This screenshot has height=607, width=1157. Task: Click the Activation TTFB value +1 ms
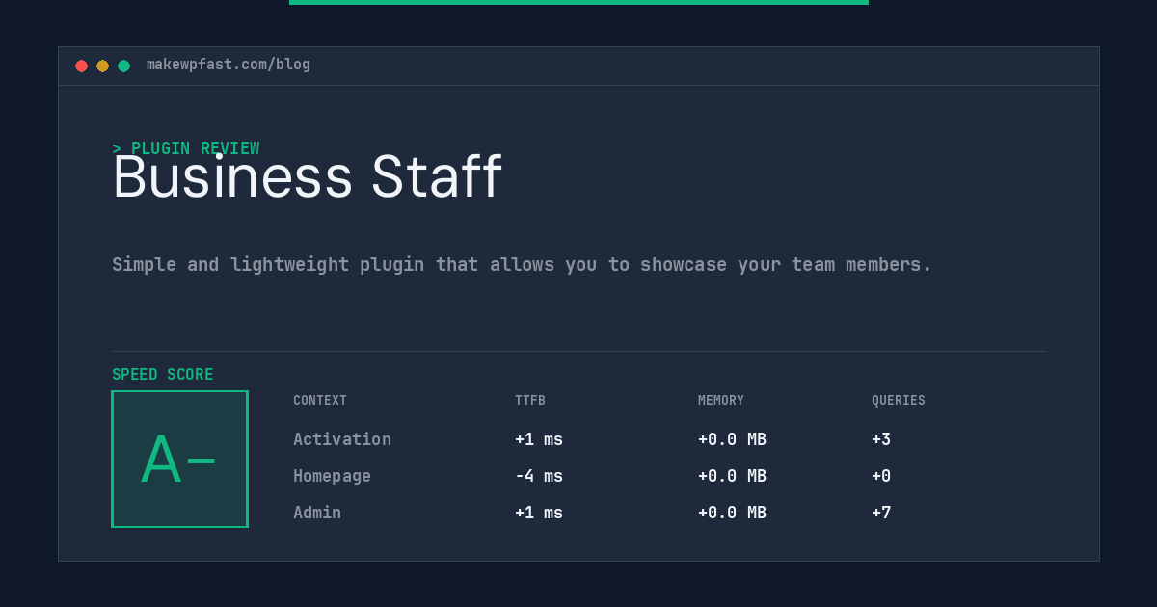pyautogui.click(x=539, y=439)
